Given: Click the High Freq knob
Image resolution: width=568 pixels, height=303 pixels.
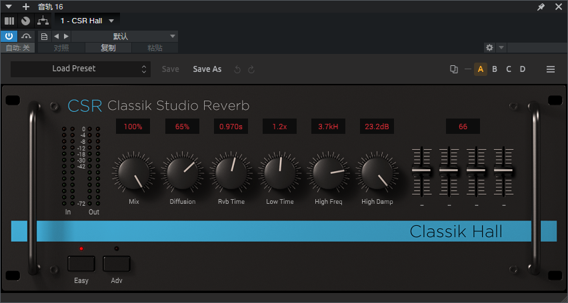Looking at the screenshot, I should (329, 173).
